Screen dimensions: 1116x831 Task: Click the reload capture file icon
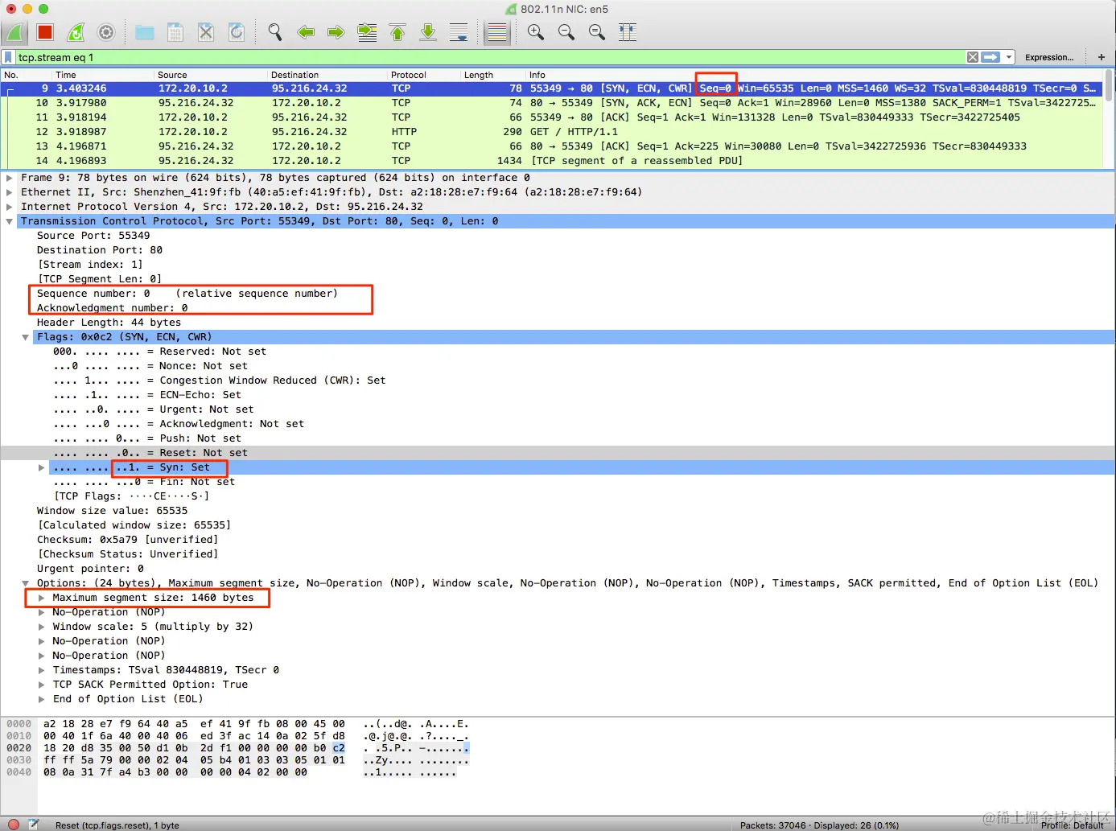(237, 32)
